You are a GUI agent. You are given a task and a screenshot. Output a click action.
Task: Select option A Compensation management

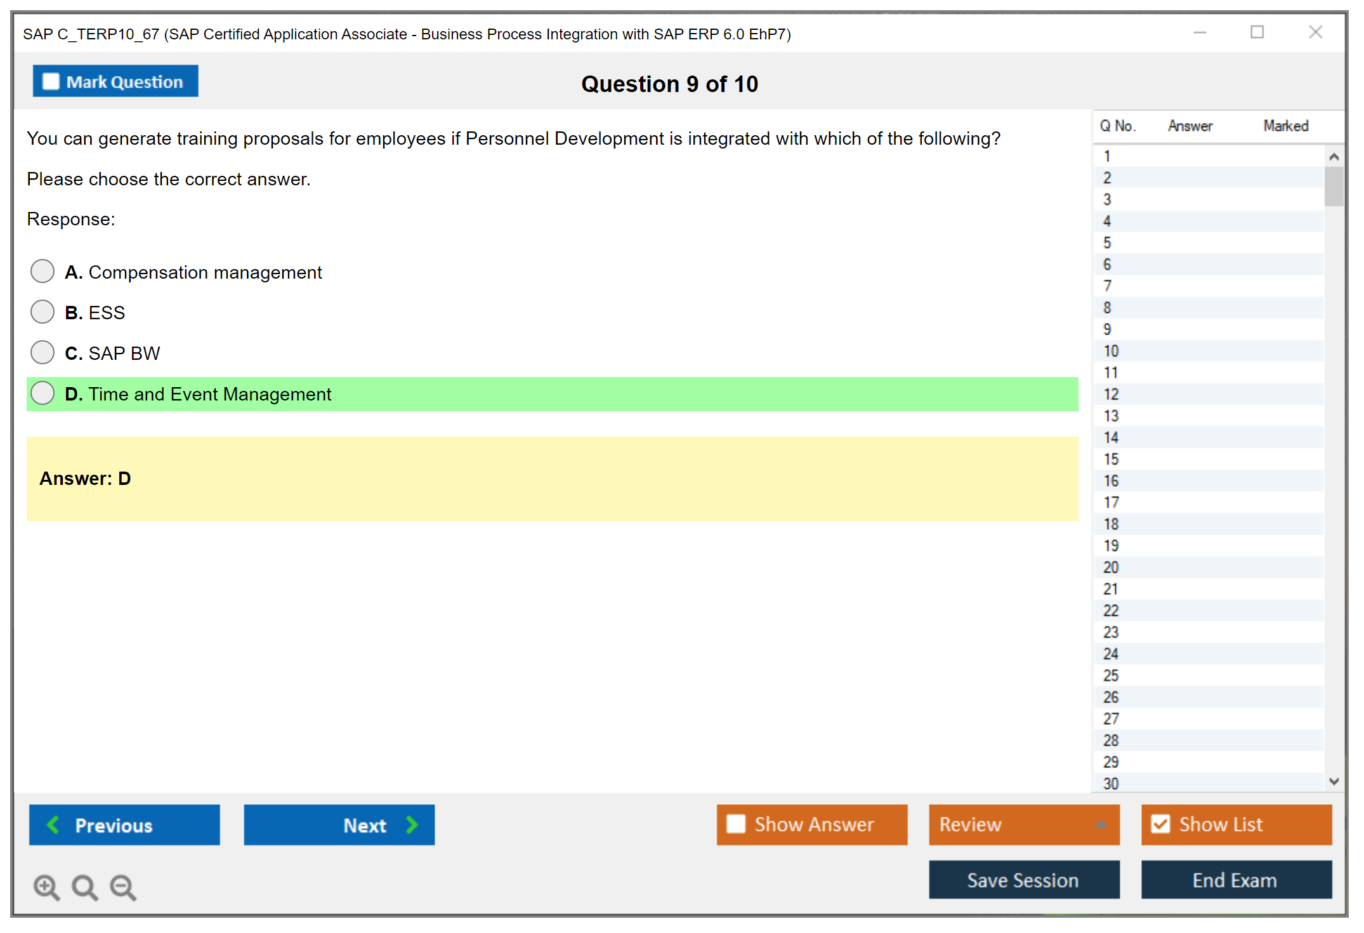43,271
